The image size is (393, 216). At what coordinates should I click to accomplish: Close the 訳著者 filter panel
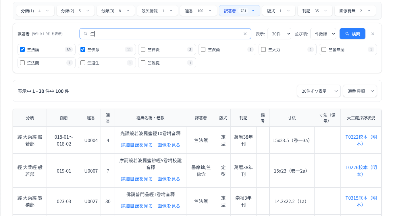(x=373, y=34)
